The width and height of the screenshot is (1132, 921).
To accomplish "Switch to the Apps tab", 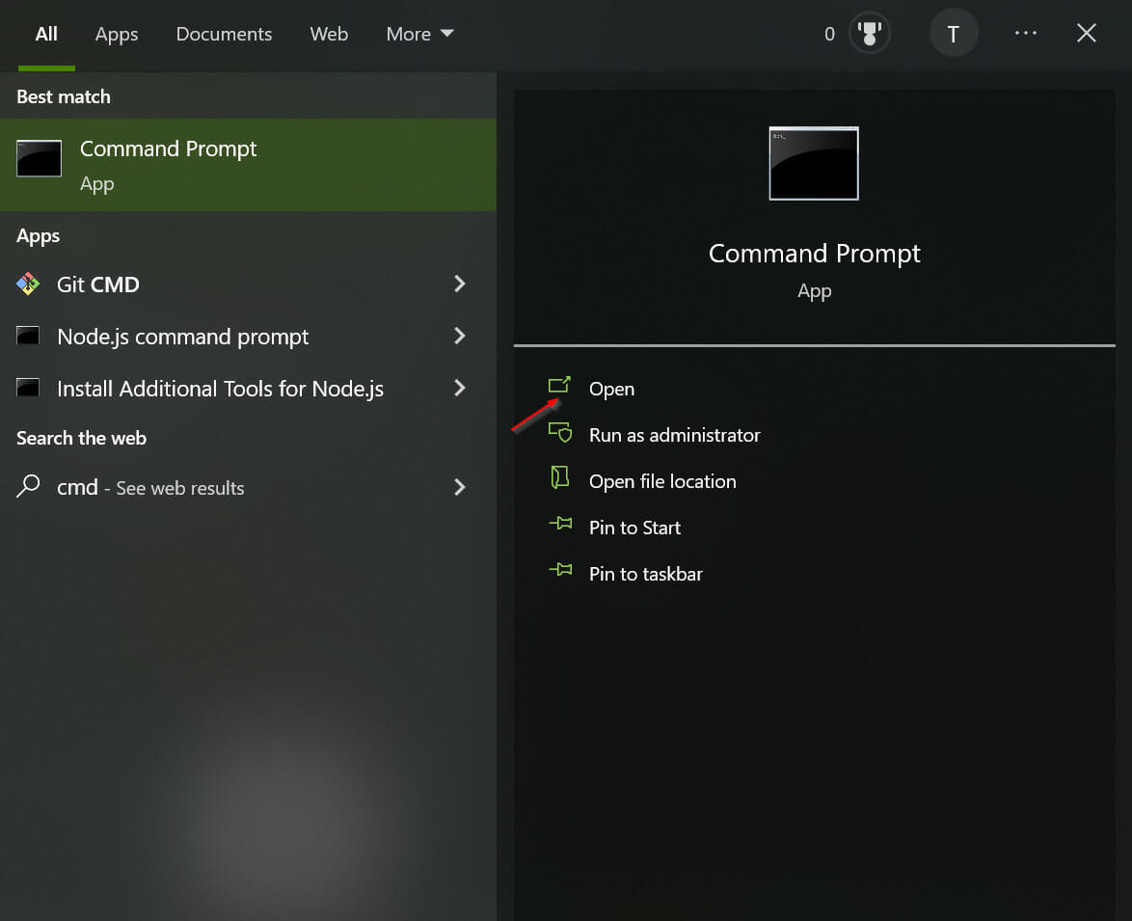I will click(x=117, y=34).
